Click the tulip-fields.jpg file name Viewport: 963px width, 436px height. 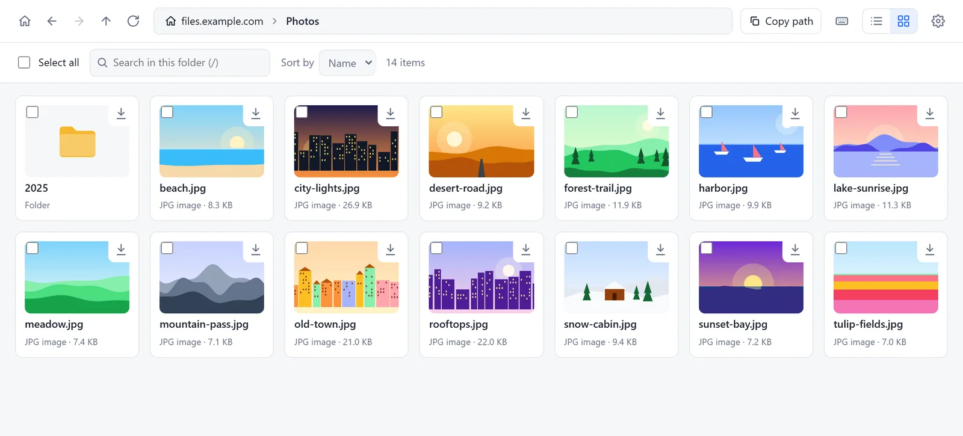868,324
